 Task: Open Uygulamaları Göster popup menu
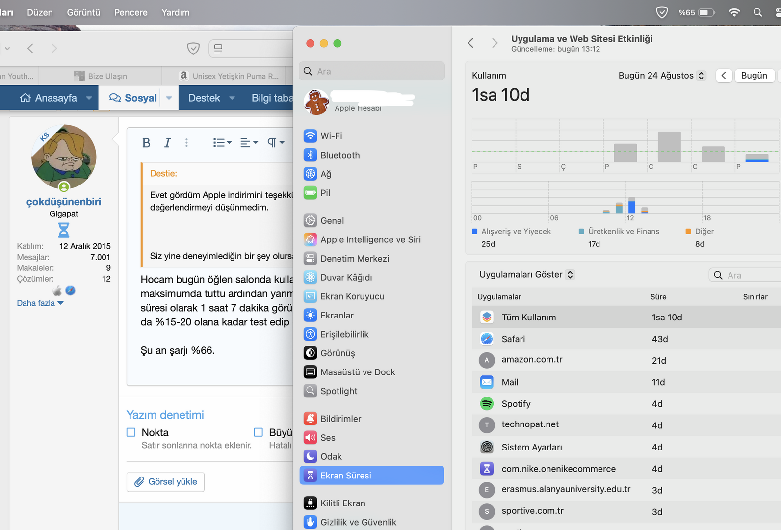(x=526, y=275)
